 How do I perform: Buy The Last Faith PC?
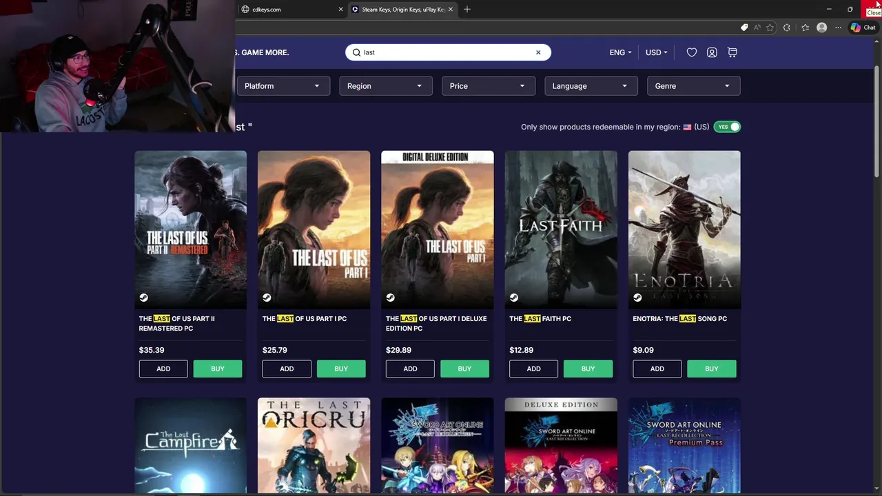point(588,369)
